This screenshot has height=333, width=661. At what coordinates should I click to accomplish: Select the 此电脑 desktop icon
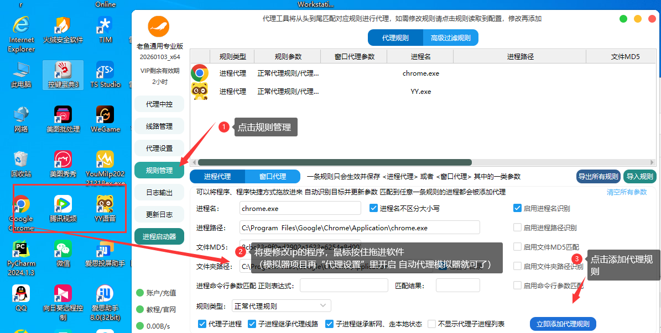[x=21, y=75]
